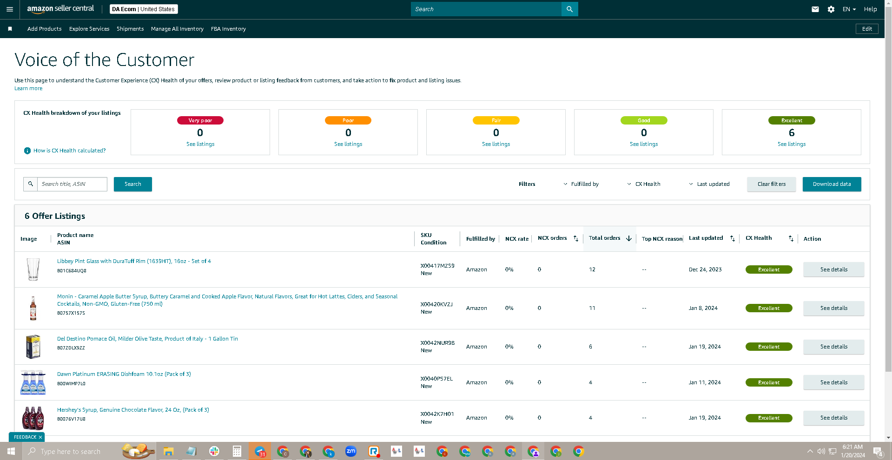See listings under Very poor

click(200, 144)
